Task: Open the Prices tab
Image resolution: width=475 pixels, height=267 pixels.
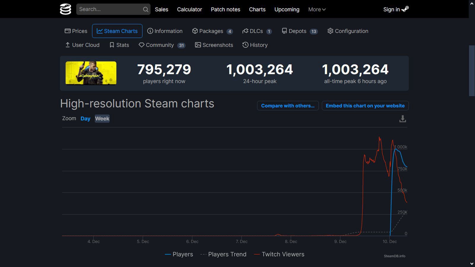Action: (76, 31)
